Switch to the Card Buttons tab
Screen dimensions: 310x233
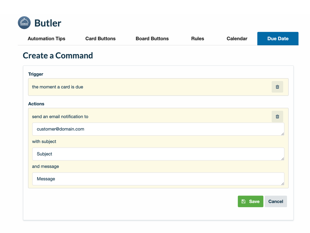click(101, 38)
